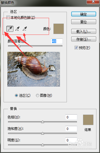Open the 颜色 selection color swatch
This screenshot has height=153, width=100.
pos(59,29)
